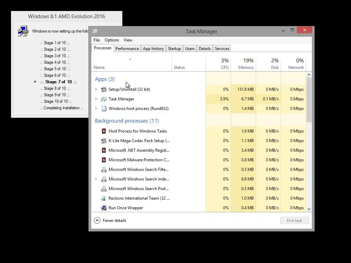Image resolution: width=351 pixels, height=263 pixels.
Task: Click the Task Manager process row icon
Action: coord(104,99)
